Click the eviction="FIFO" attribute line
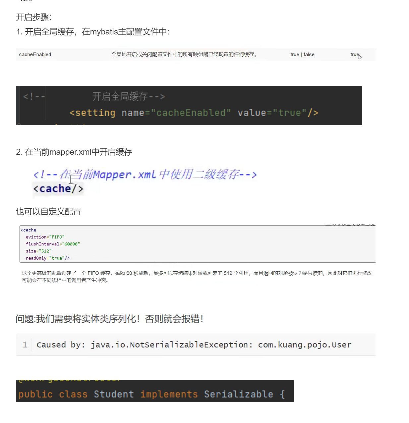Screen dimensions: 409x423 (x=45, y=237)
